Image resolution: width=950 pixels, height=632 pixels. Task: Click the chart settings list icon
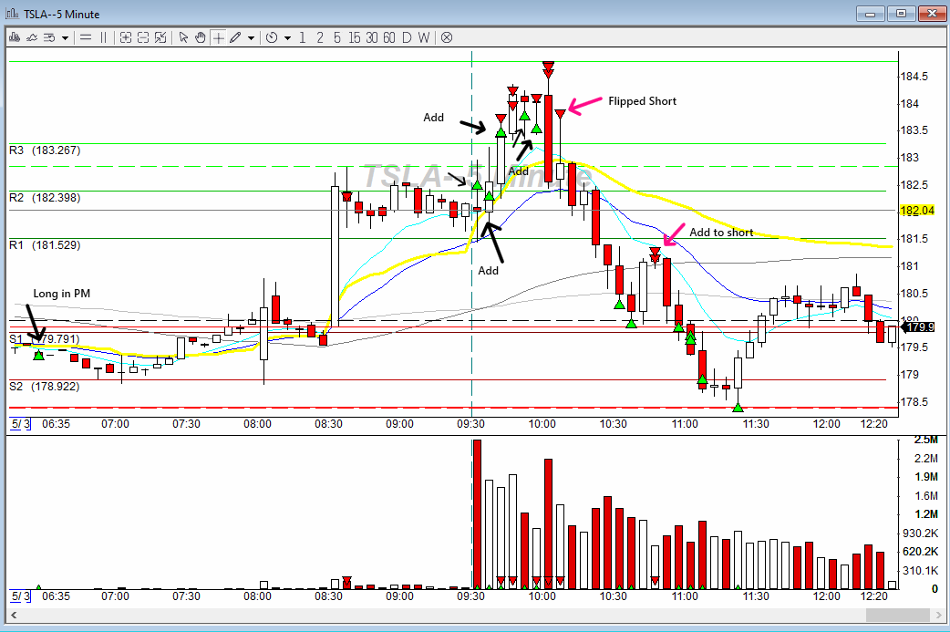tap(49, 37)
